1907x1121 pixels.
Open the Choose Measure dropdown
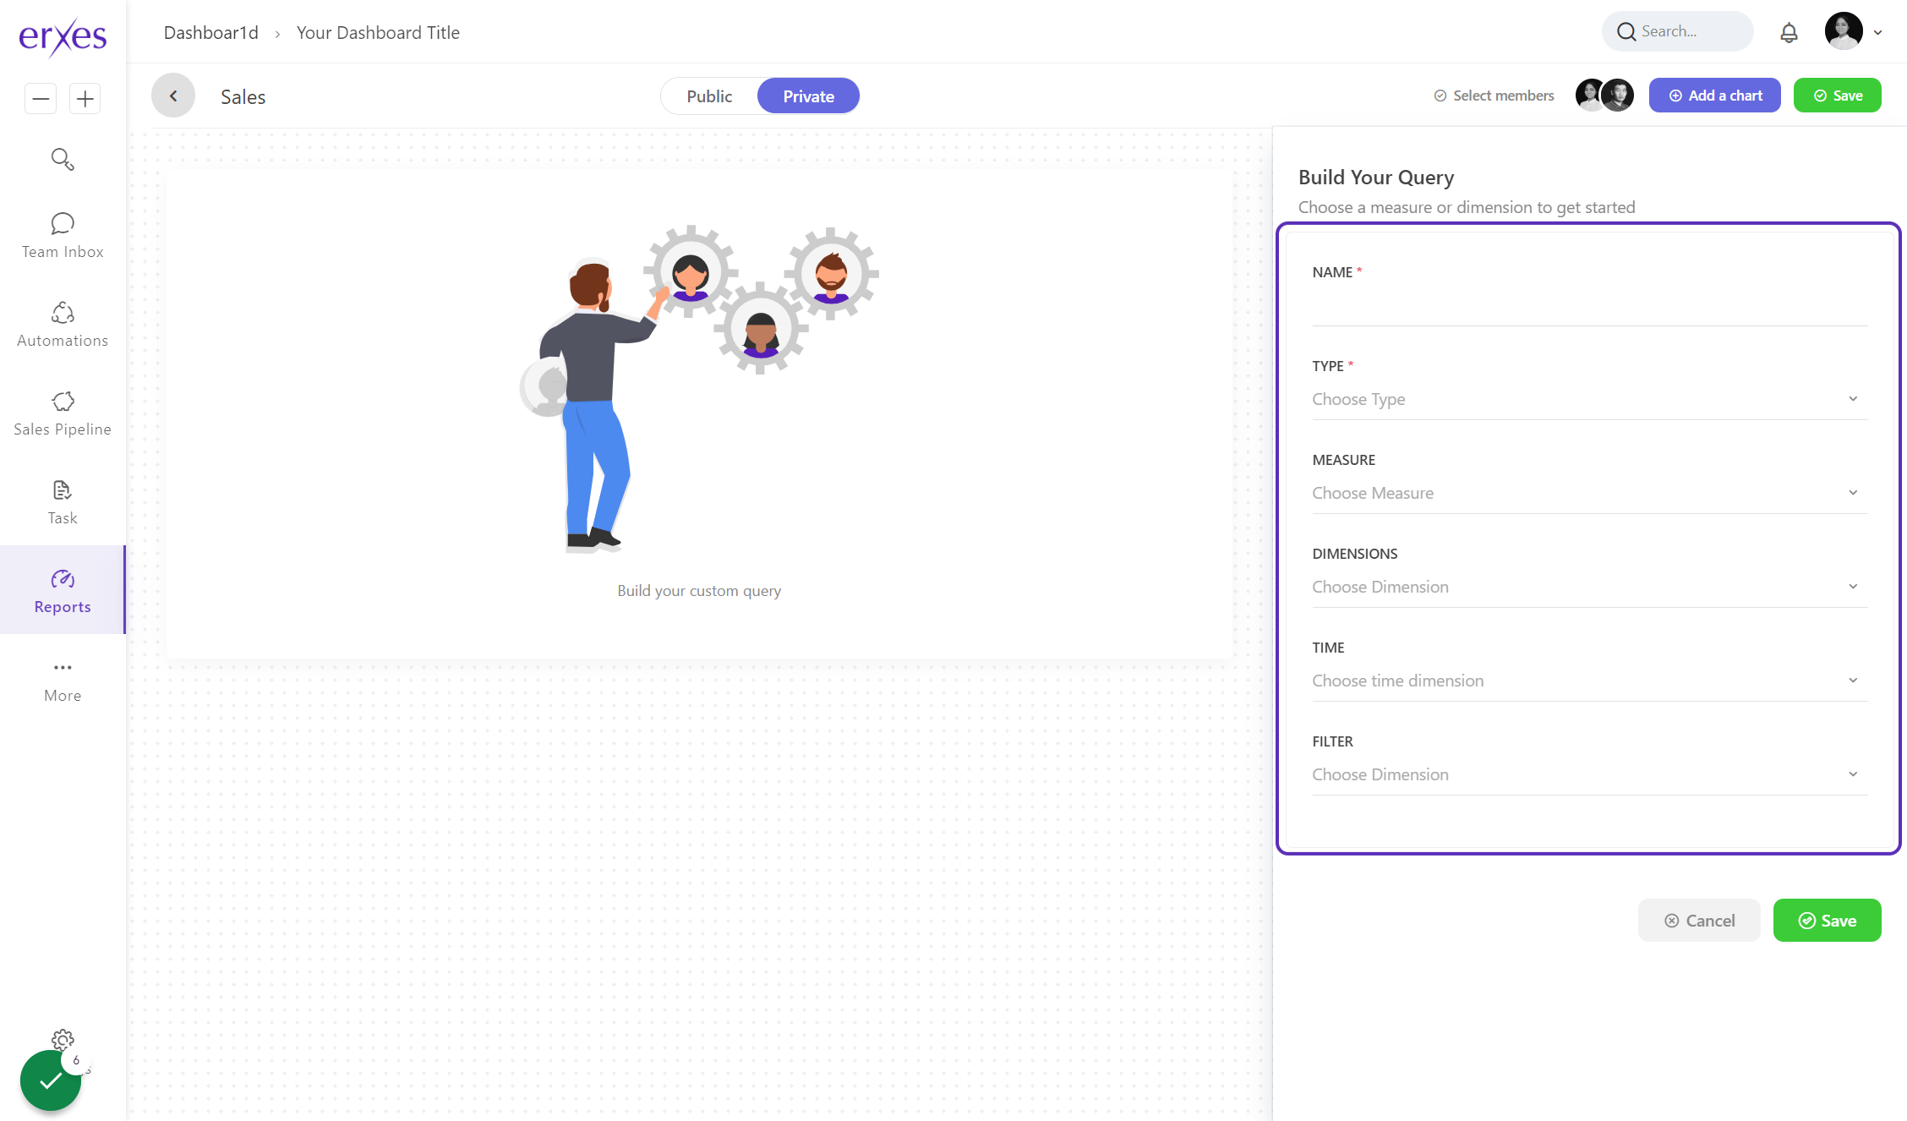(x=1589, y=493)
